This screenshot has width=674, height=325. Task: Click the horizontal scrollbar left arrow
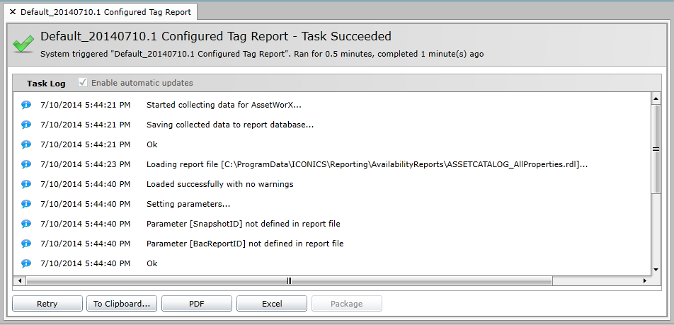coord(19,281)
